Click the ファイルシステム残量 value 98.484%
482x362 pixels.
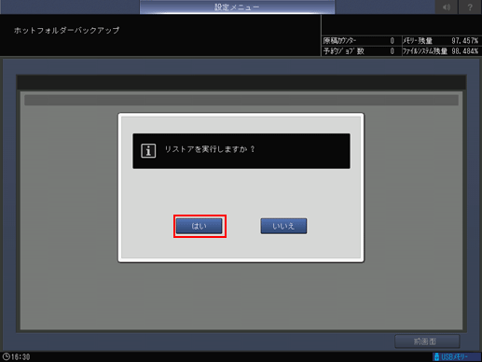(x=464, y=51)
